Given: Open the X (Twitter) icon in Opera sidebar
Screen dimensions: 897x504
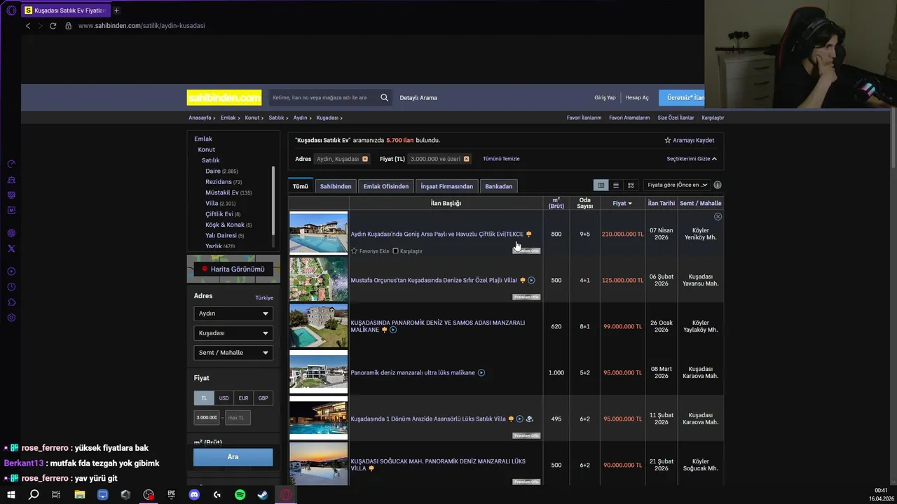Looking at the screenshot, I should tap(11, 248).
